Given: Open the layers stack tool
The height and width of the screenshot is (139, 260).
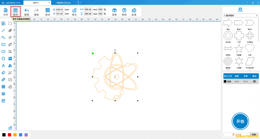Looking at the screenshot, I should pyautogui.click(x=3, y=94).
